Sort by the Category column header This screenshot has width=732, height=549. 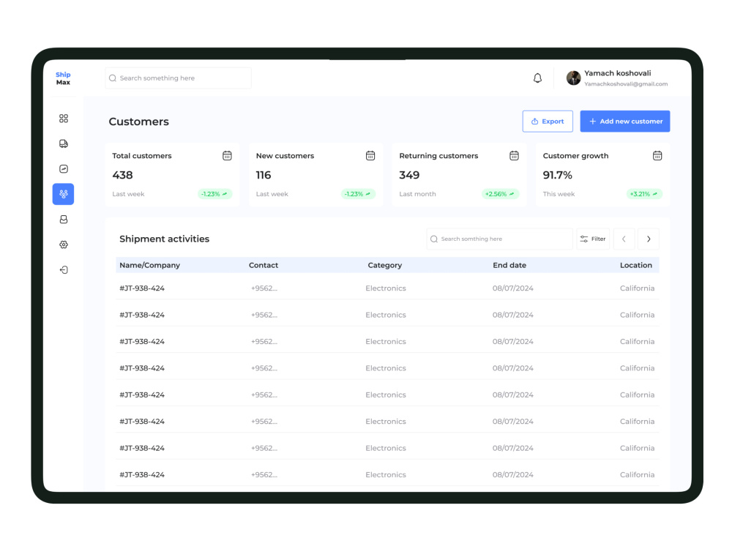point(385,265)
